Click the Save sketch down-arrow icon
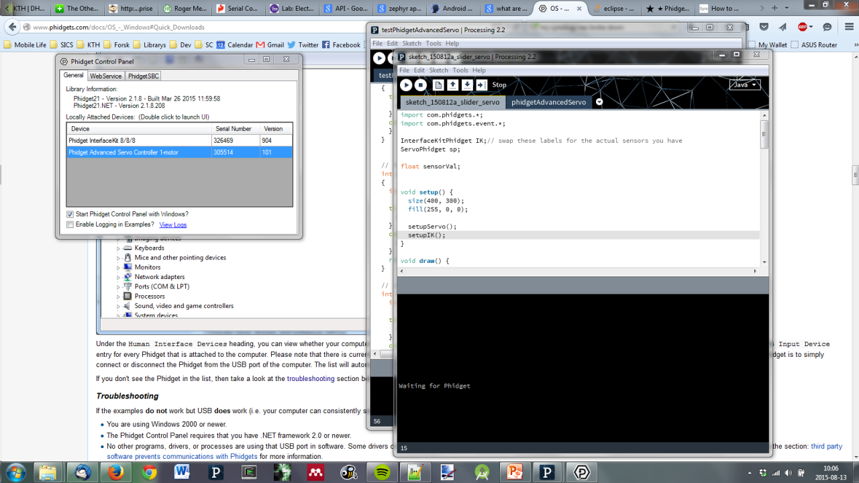Image resolution: width=859 pixels, height=483 pixels. click(x=468, y=85)
